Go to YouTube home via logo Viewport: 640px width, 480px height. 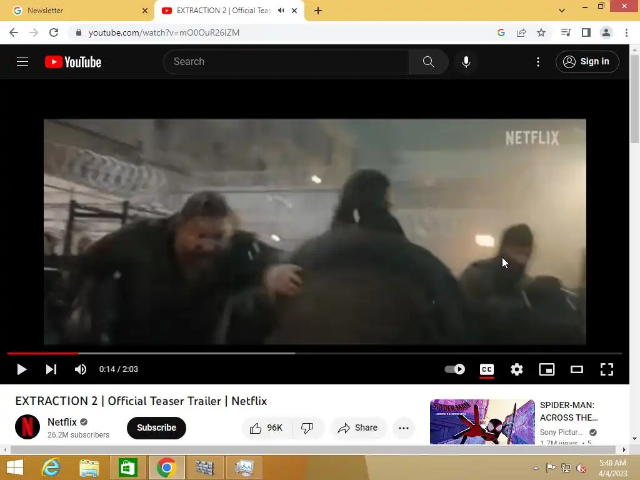coord(73,62)
